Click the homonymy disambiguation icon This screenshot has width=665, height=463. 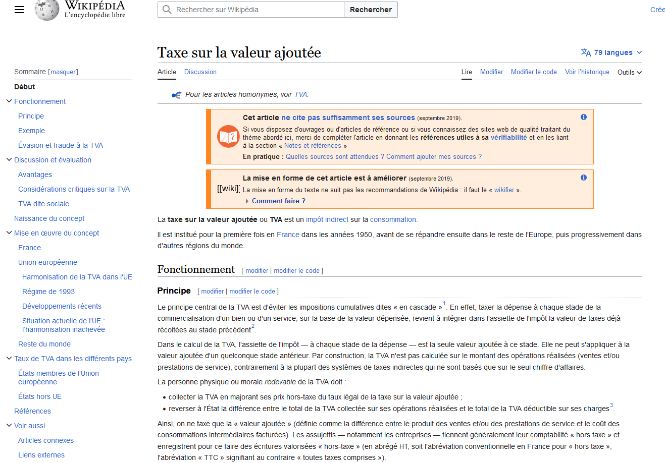[x=176, y=95]
